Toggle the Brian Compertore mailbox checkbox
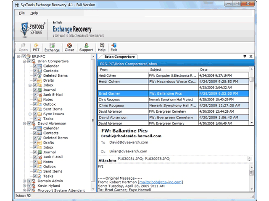Screen dimensions: 269x201 click(29, 61)
